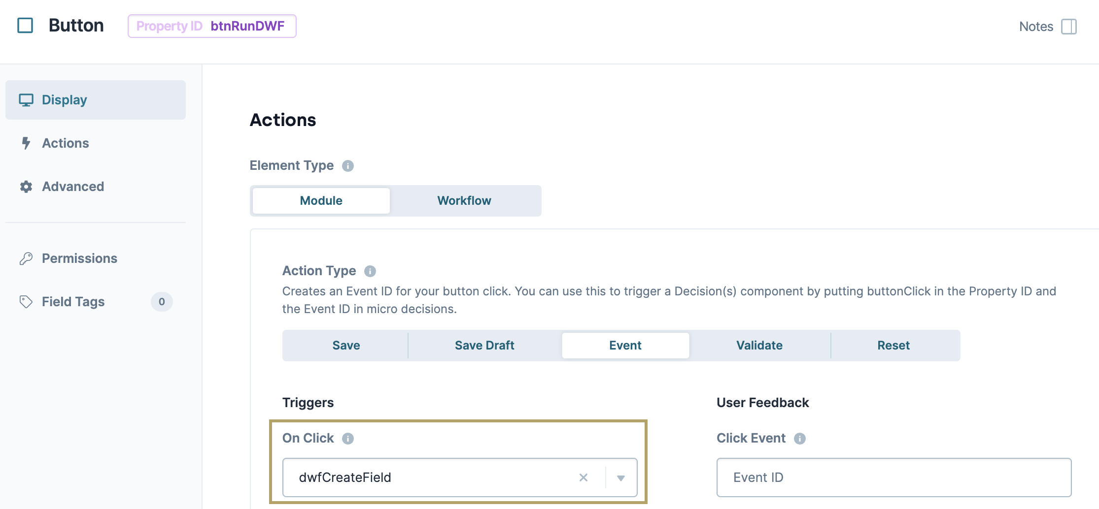1099x509 pixels.
Task: Open the On Click dropdown arrow
Action: click(x=621, y=478)
